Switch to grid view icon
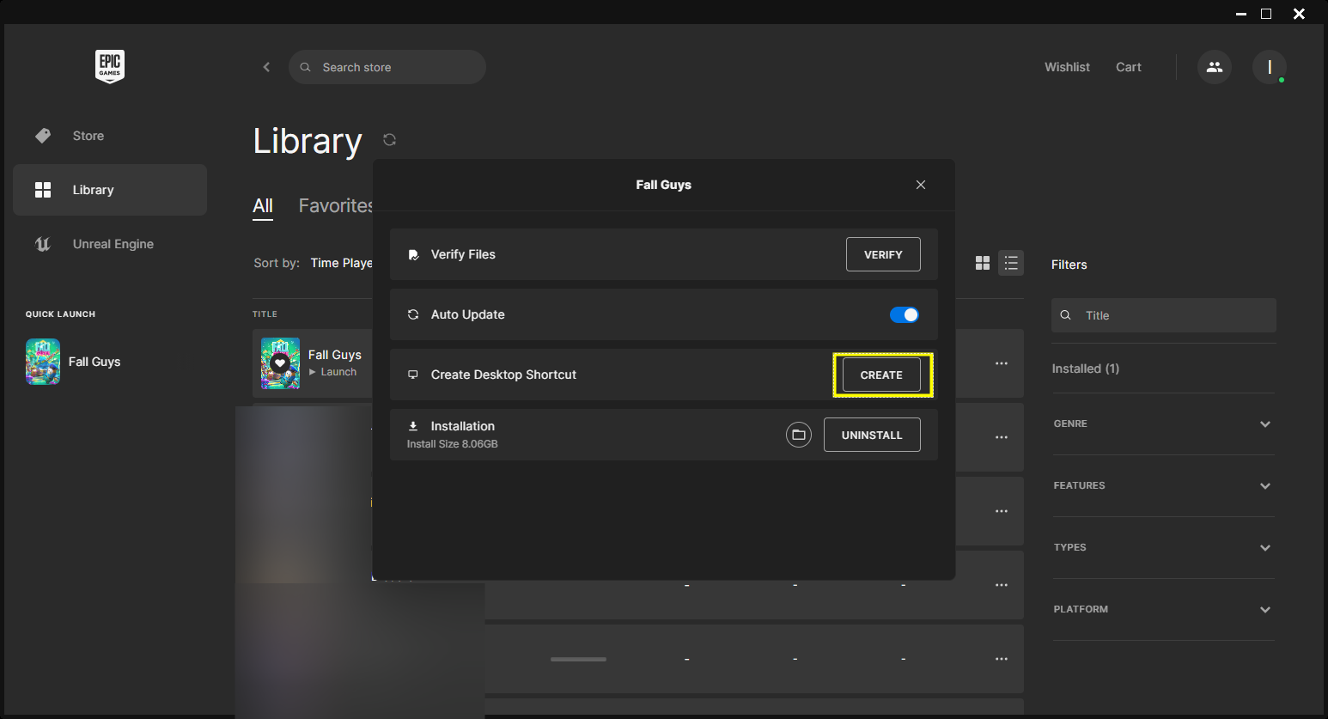Image resolution: width=1328 pixels, height=719 pixels. 983,263
